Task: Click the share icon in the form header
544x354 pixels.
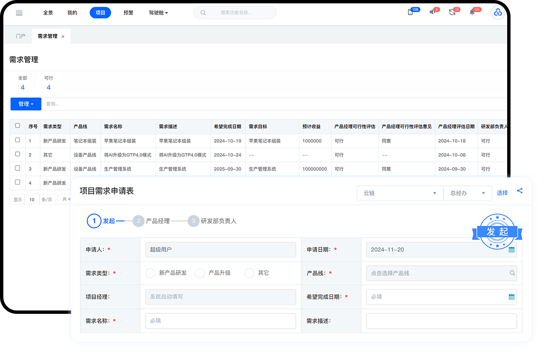Action: coord(520,191)
